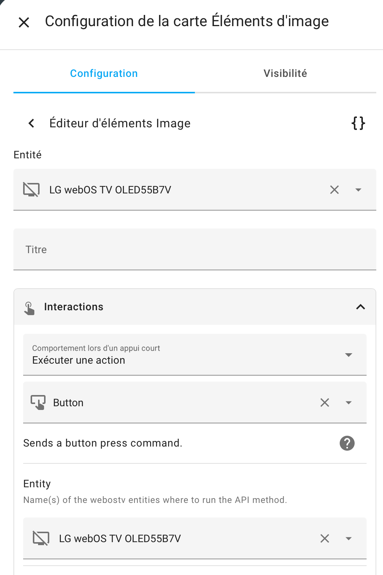Screen dimensions: 383x575
Task: Open help for the button press command
Action: (347, 443)
